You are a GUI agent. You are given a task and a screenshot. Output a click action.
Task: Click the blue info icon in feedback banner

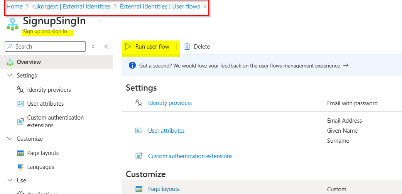132,66
